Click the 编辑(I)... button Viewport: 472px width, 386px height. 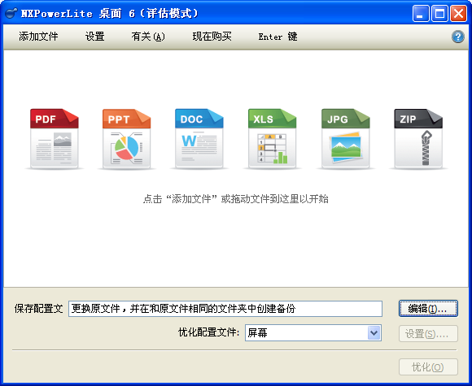click(428, 309)
